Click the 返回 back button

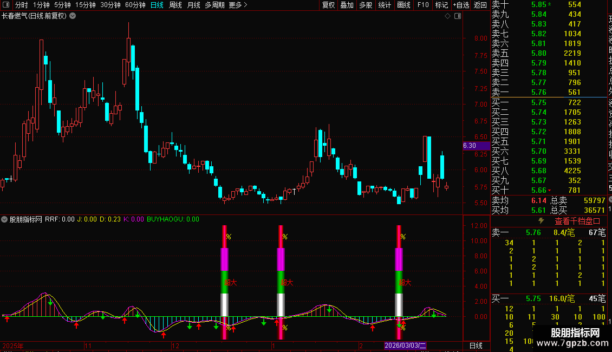point(480,5)
